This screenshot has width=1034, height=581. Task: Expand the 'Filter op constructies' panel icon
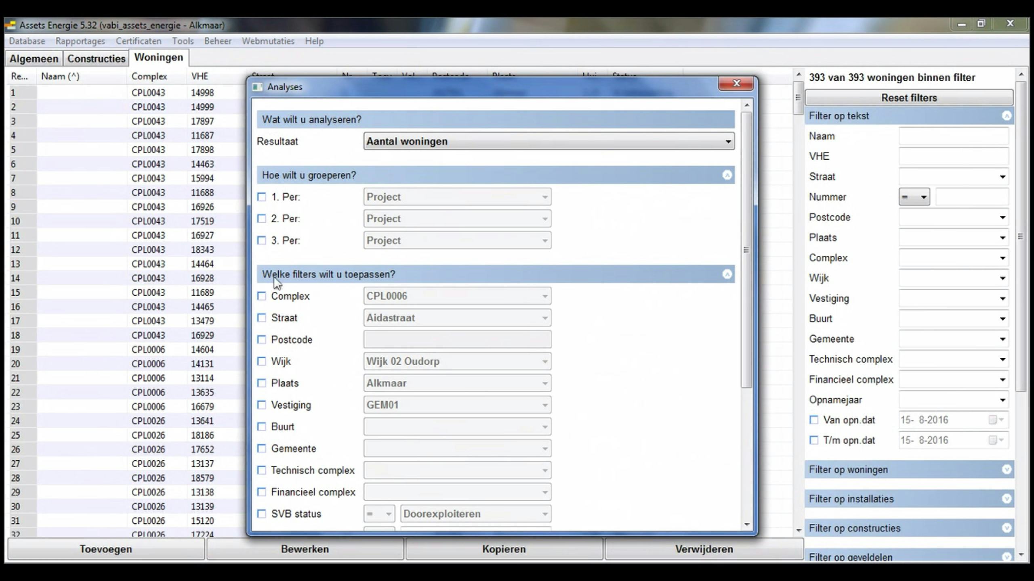pyautogui.click(x=1006, y=528)
